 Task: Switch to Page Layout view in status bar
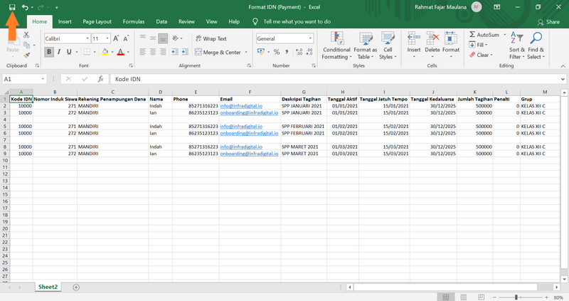click(464, 297)
